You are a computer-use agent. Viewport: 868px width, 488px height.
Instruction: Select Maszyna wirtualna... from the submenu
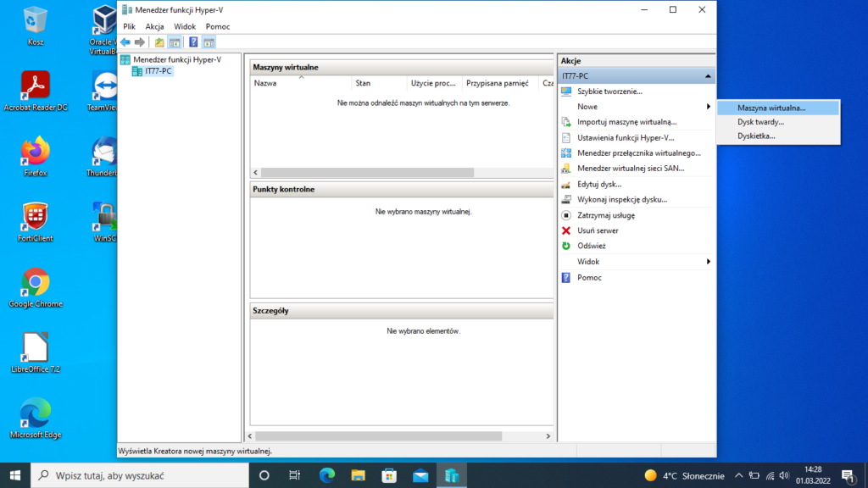[771, 108]
